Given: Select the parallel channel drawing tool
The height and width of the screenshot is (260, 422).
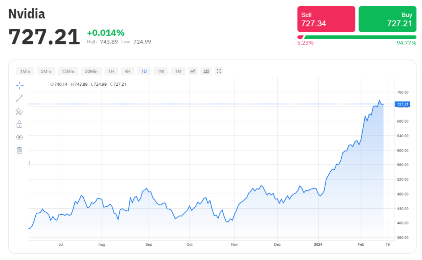Looking at the screenshot, I should click(20, 111).
